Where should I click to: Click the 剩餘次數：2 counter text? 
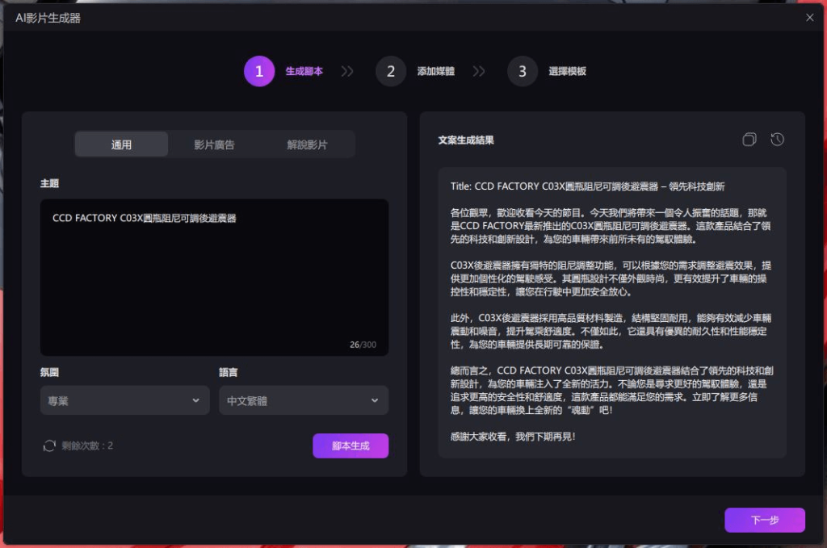[87, 446]
